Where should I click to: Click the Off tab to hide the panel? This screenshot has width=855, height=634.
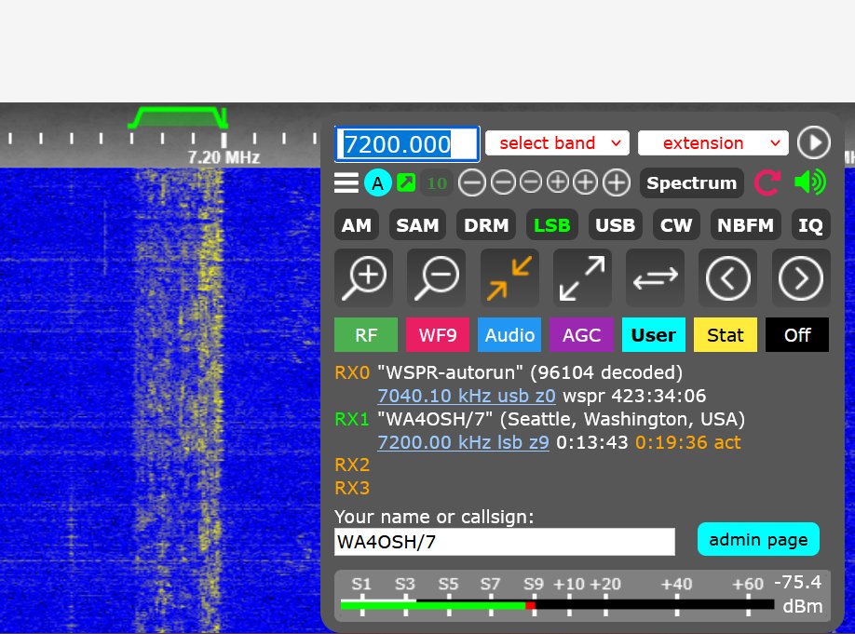[797, 335]
